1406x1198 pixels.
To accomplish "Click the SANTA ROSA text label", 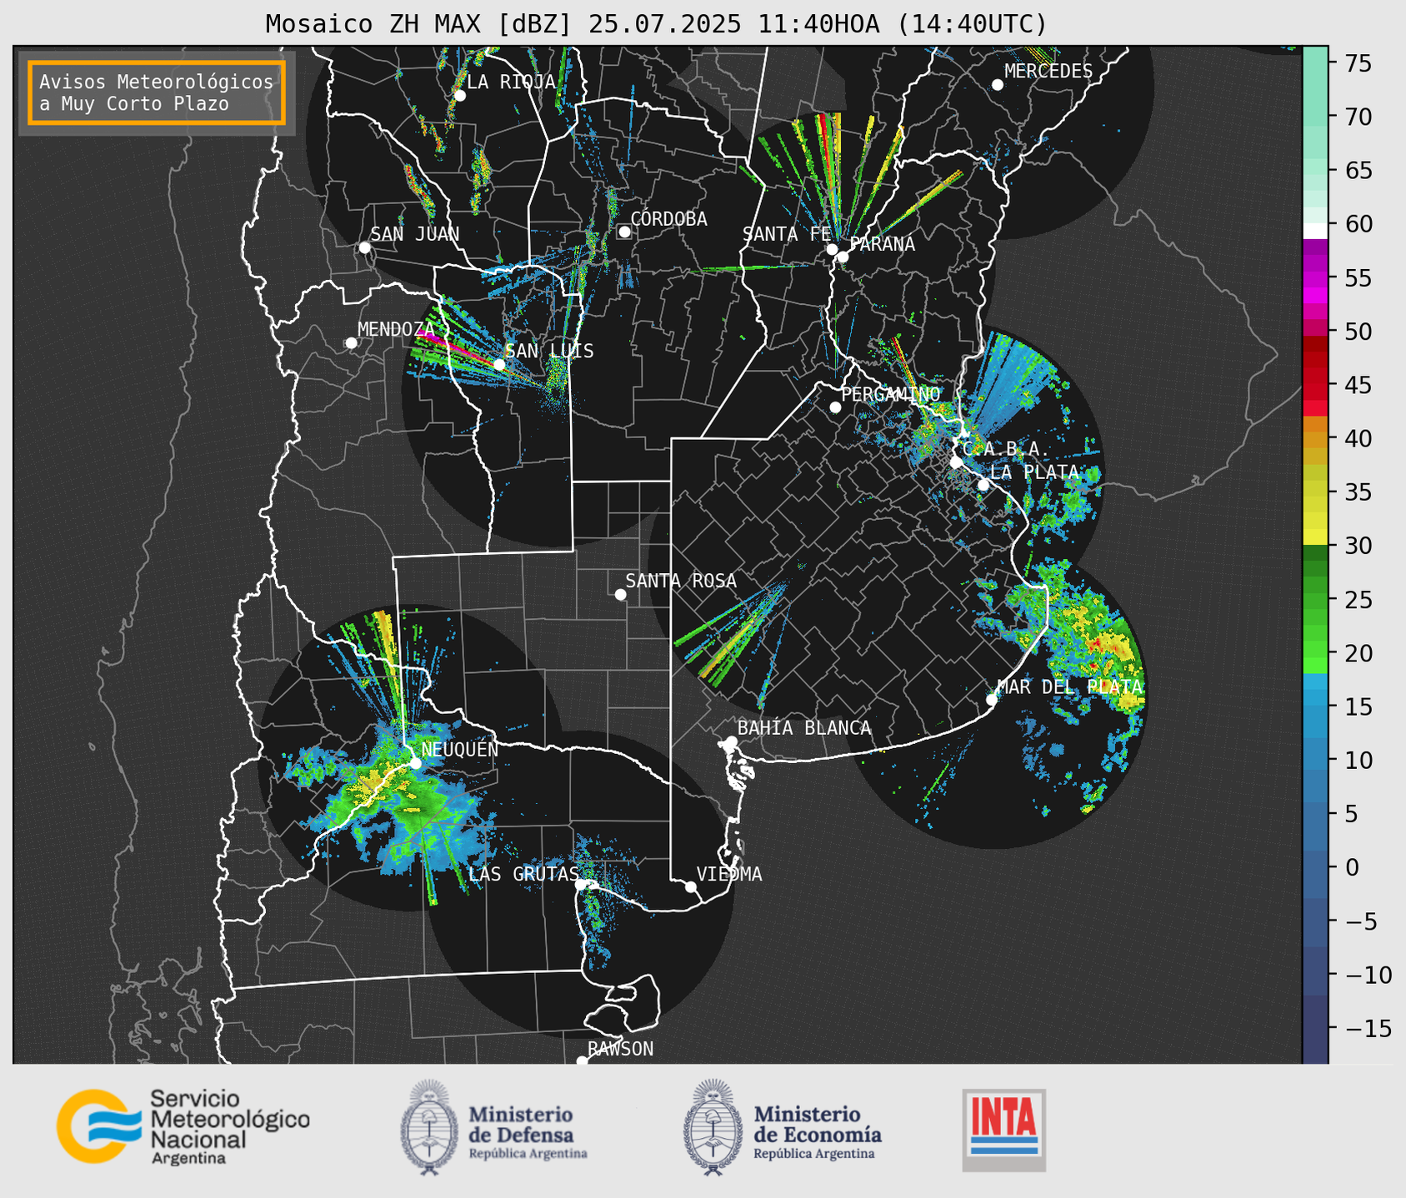I will [x=681, y=581].
